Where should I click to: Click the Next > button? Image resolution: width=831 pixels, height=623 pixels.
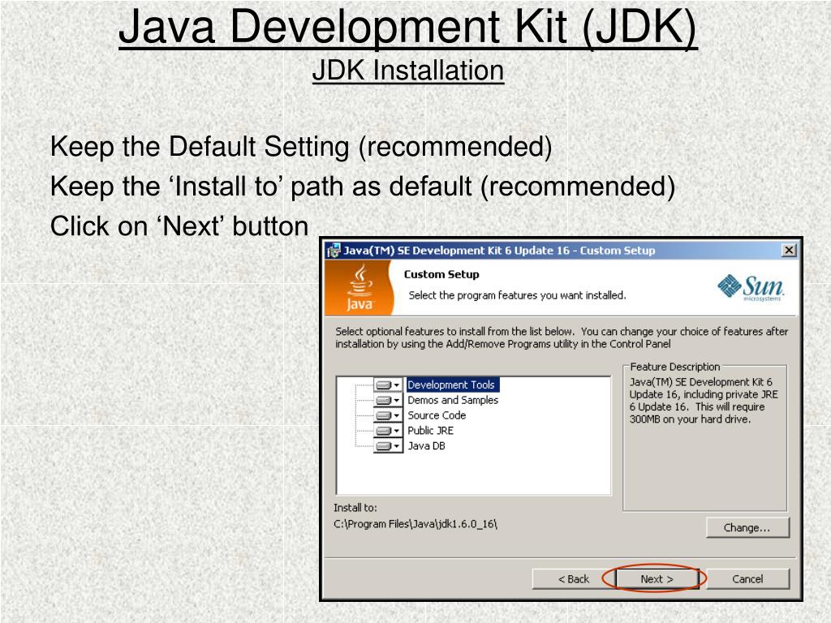[657, 578]
